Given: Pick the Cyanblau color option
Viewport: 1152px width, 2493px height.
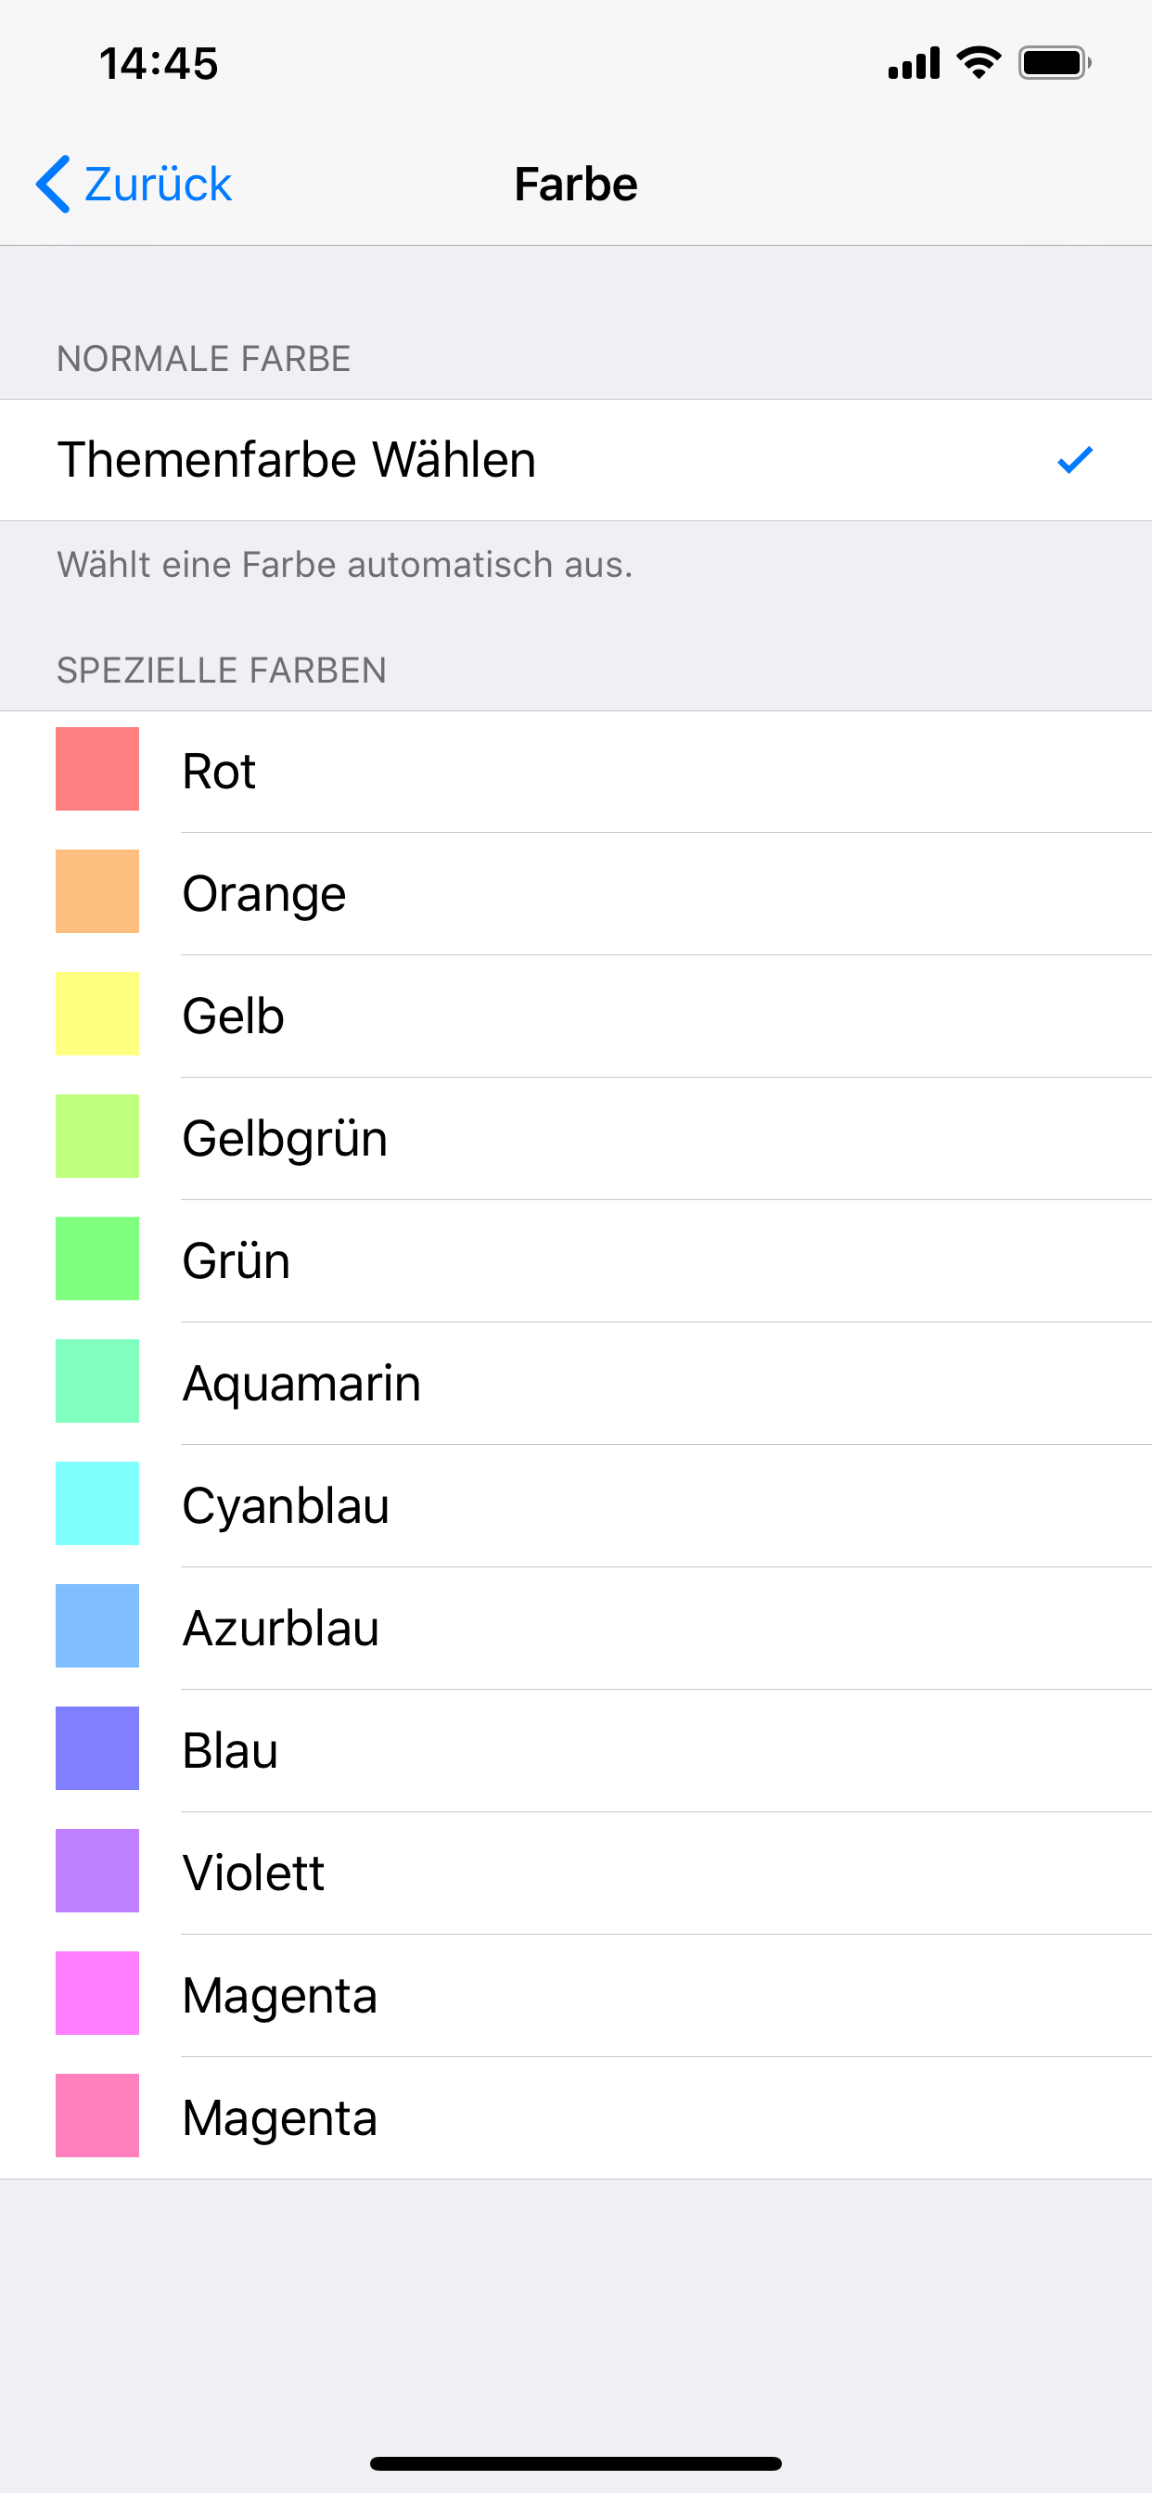Looking at the screenshot, I should 96,1504.
